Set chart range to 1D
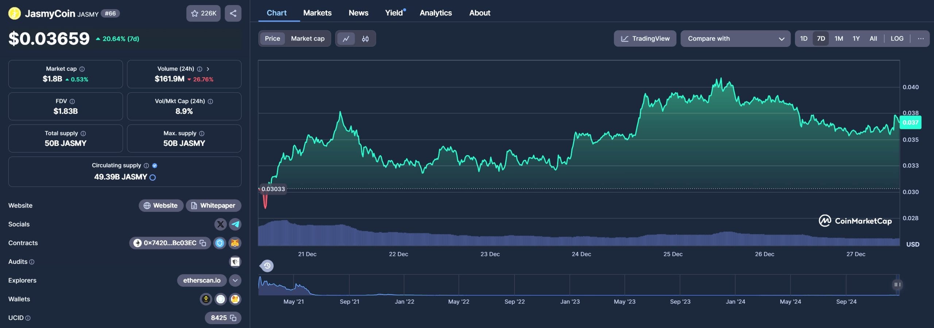934x328 pixels. coord(804,39)
